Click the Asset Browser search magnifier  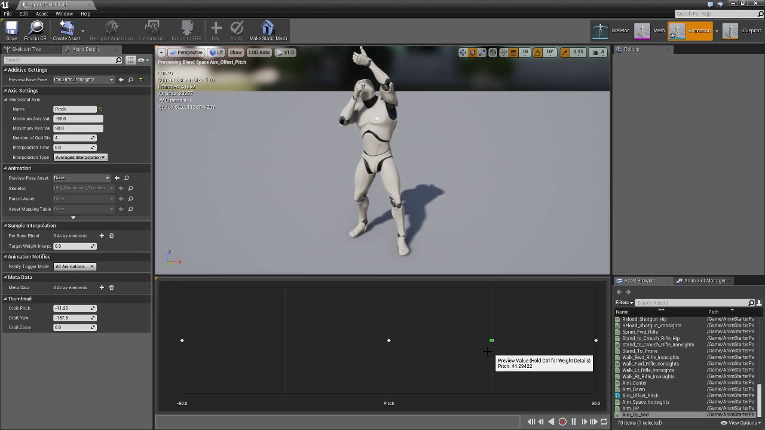(752, 303)
